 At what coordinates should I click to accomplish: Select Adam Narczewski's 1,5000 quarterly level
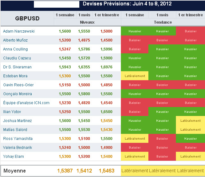[106, 31]
